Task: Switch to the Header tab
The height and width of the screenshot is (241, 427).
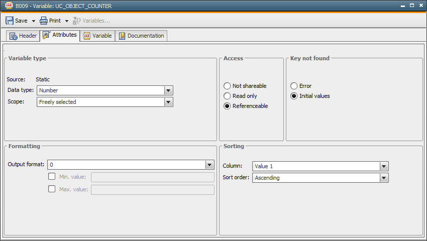Action: pyautogui.click(x=23, y=36)
